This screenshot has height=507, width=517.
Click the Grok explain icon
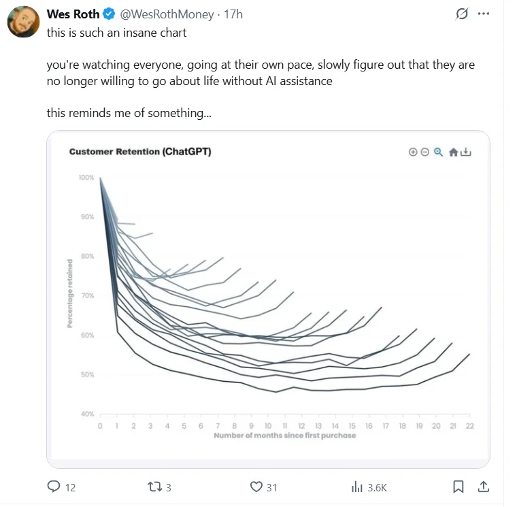pyautogui.click(x=462, y=14)
